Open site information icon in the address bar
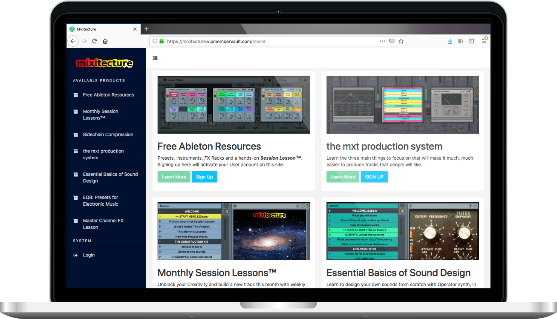This screenshot has height=319, width=557. pos(155,41)
